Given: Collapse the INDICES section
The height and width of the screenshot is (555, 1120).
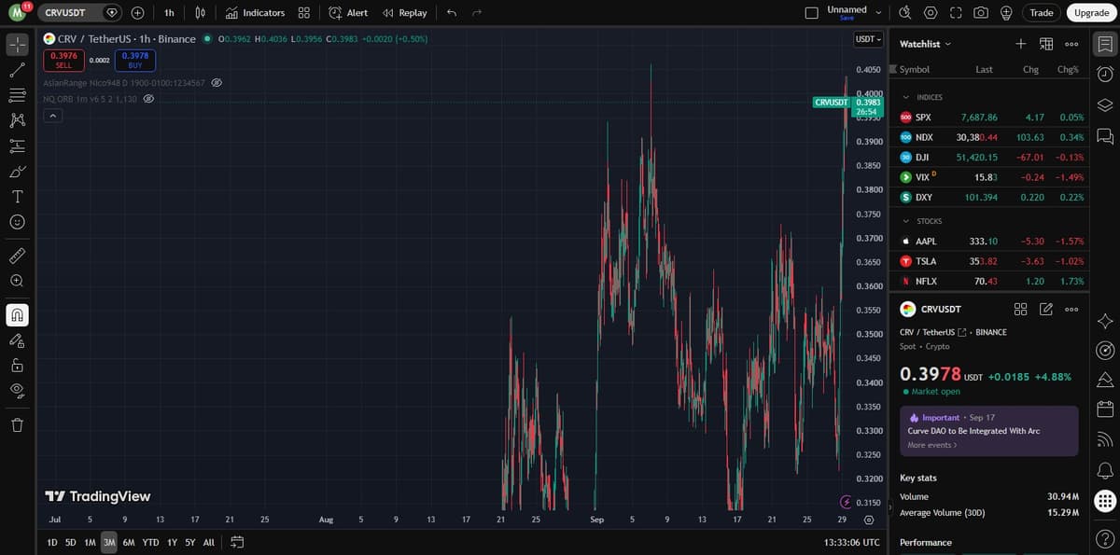Looking at the screenshot, I should pyautogui.click(x=905, y=97).
